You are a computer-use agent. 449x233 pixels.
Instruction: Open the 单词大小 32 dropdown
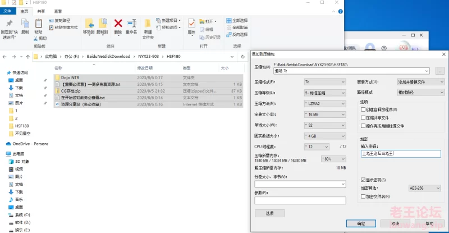point(325,125)
